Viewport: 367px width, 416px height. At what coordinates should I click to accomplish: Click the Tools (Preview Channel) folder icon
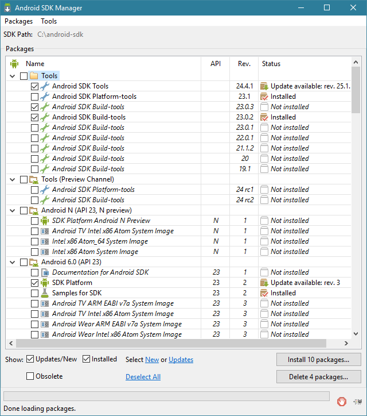[34, 180]
